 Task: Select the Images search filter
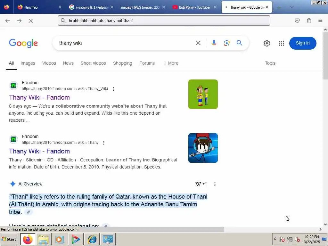28,63
